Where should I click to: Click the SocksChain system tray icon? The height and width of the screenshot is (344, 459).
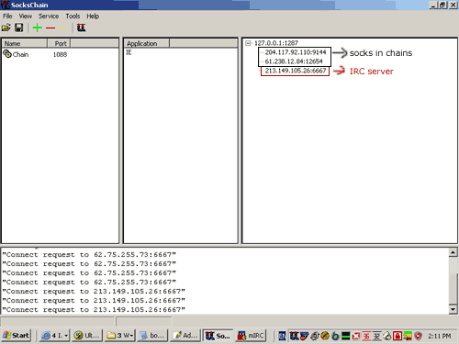point(294,336)
